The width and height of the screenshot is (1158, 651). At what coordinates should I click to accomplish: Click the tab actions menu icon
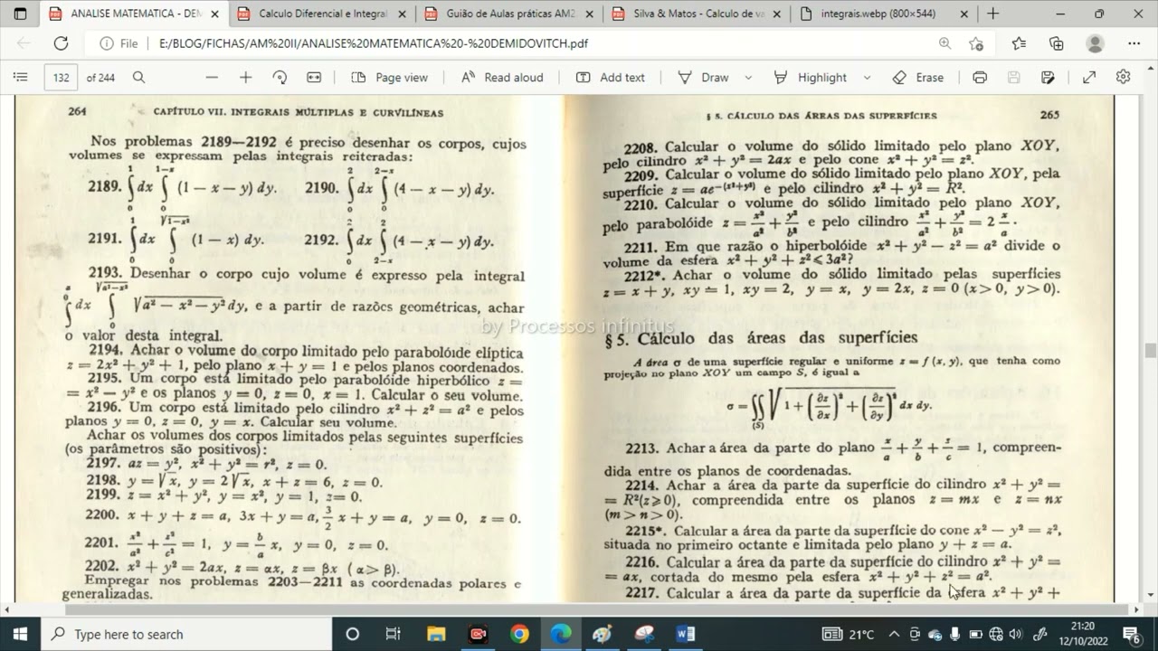[x=21, y=14]
